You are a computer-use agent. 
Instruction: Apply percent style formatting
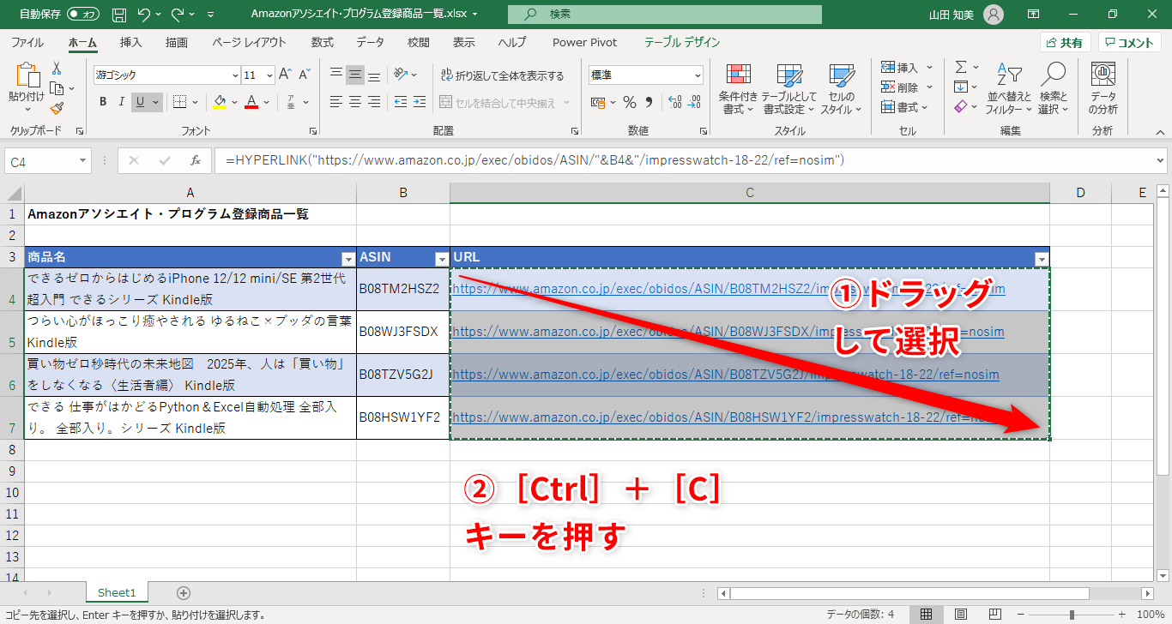coord(630,103)
